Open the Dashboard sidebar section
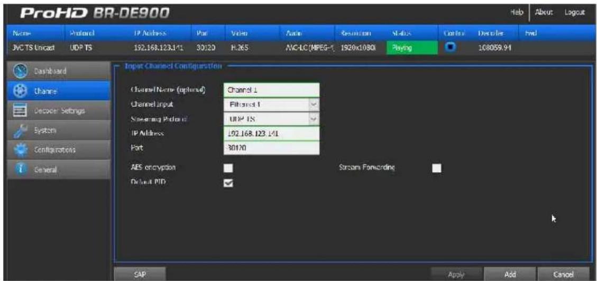 coord(59,71)
